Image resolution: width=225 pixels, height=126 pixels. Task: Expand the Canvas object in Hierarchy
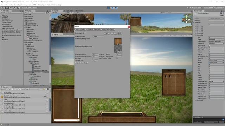[1, 15]
